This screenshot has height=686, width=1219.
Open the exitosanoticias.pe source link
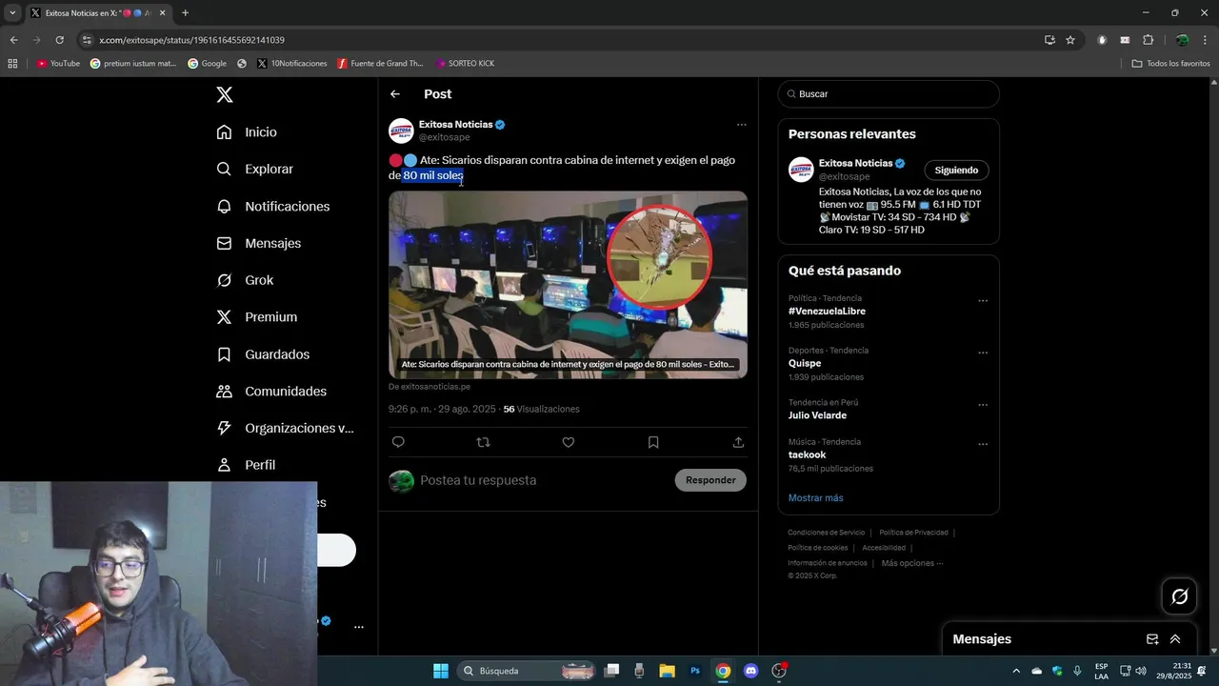(x=430, y=387)
